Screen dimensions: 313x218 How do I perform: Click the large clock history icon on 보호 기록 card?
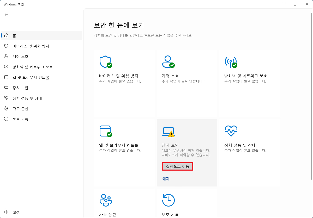click(168, 200)
